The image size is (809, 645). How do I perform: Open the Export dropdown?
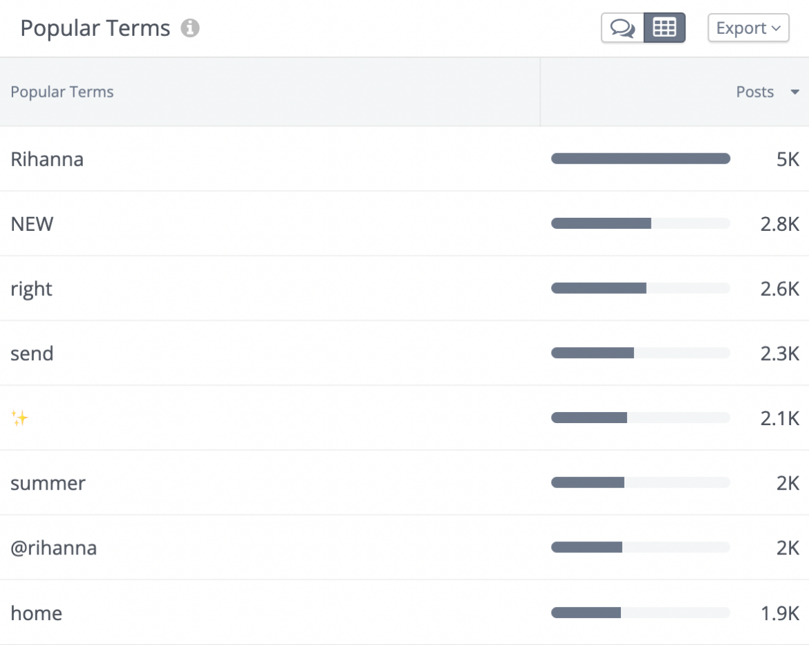(748, 28)
